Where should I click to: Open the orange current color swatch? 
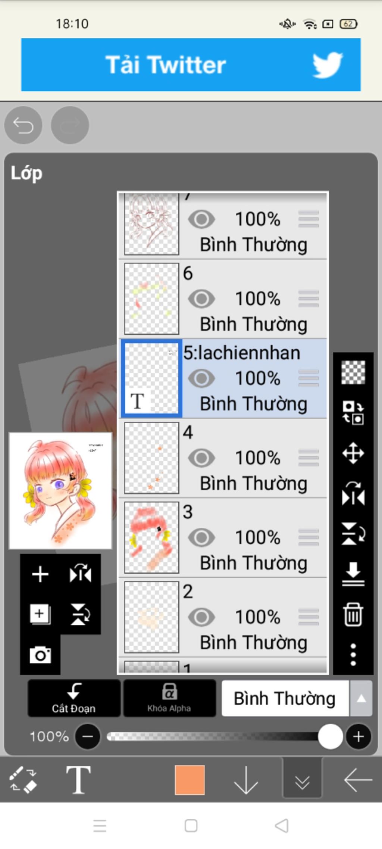click(190, 780)
